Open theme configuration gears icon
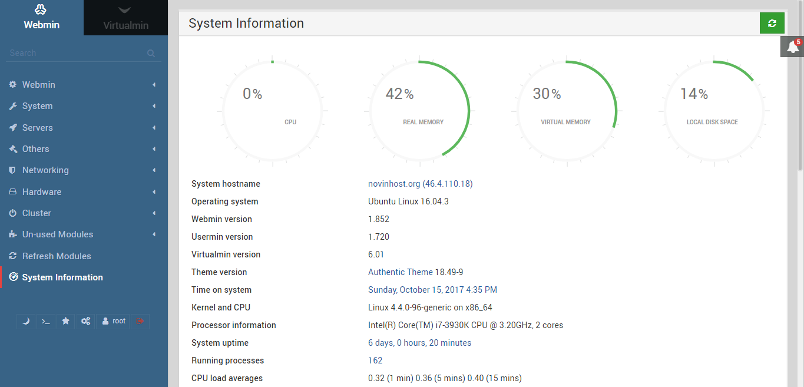The image size is (804, 387). pyautogui.click(x=85, y=321)
